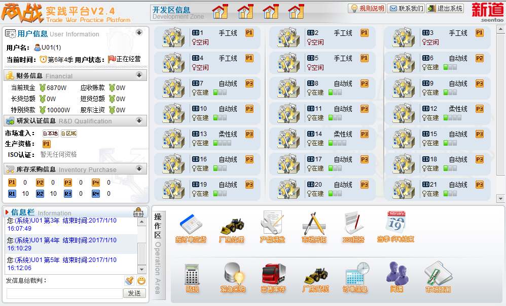Toggle the 信息栏 red triangle

point(7,212)
